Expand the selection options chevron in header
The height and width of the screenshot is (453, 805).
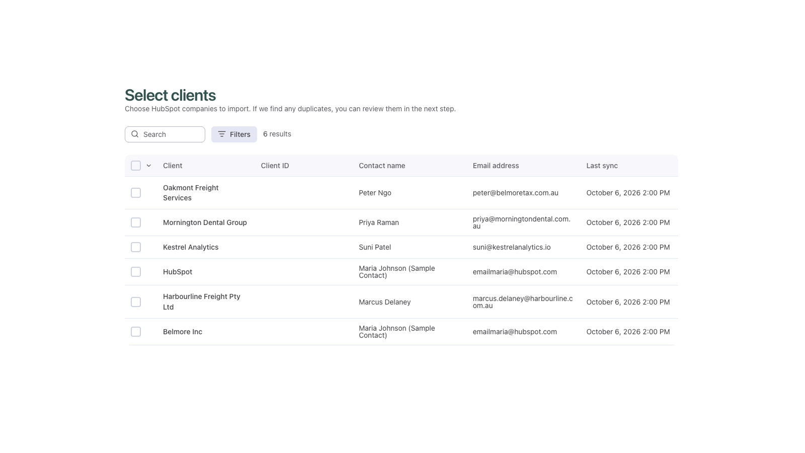point(149,166)
